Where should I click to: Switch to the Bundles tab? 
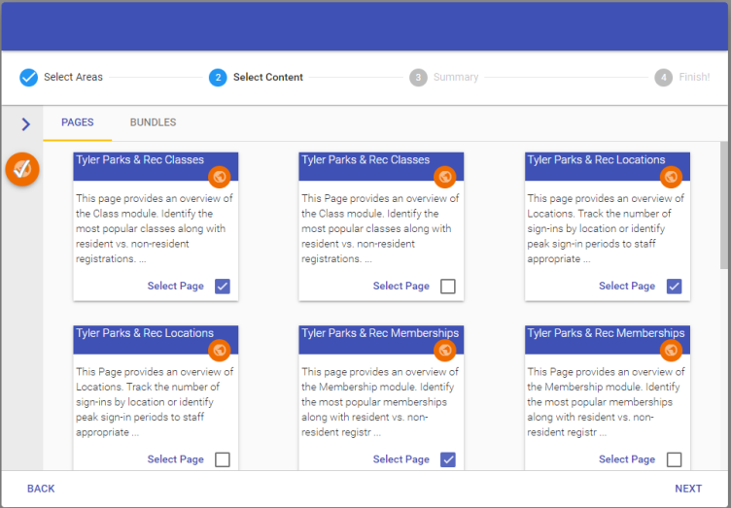pyautogui.click(x=153, y=123)
